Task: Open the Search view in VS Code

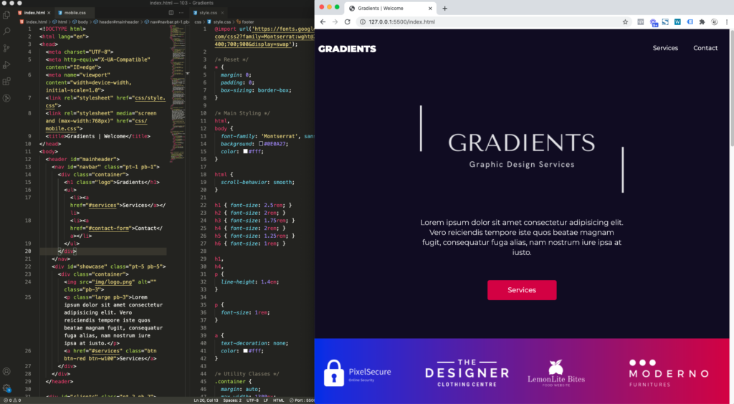Action: pyautogui.click(x=6, y=32)
